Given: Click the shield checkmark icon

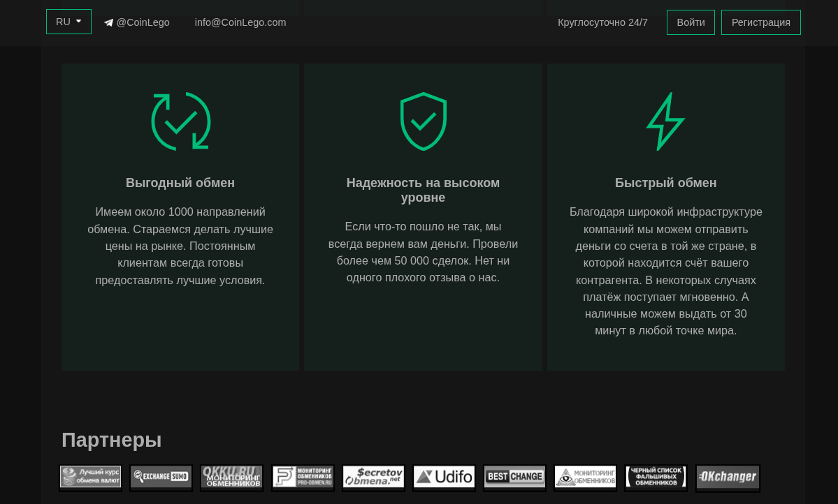Looking at the screenshot, I should (424, 121).
